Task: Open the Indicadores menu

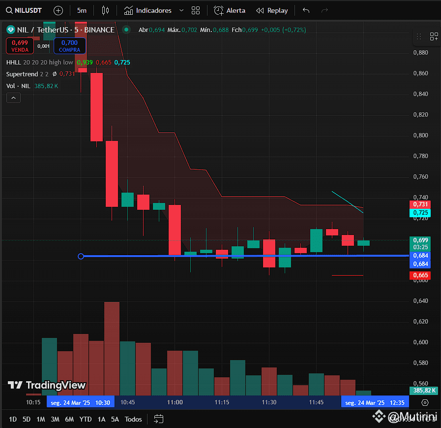Action: click(148, 11)
